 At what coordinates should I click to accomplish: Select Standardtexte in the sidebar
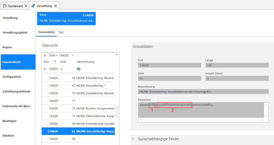click(18, 62)
